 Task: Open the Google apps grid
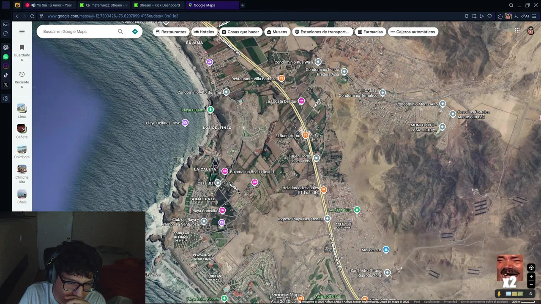pyautogui.click(x=517, y=30)
